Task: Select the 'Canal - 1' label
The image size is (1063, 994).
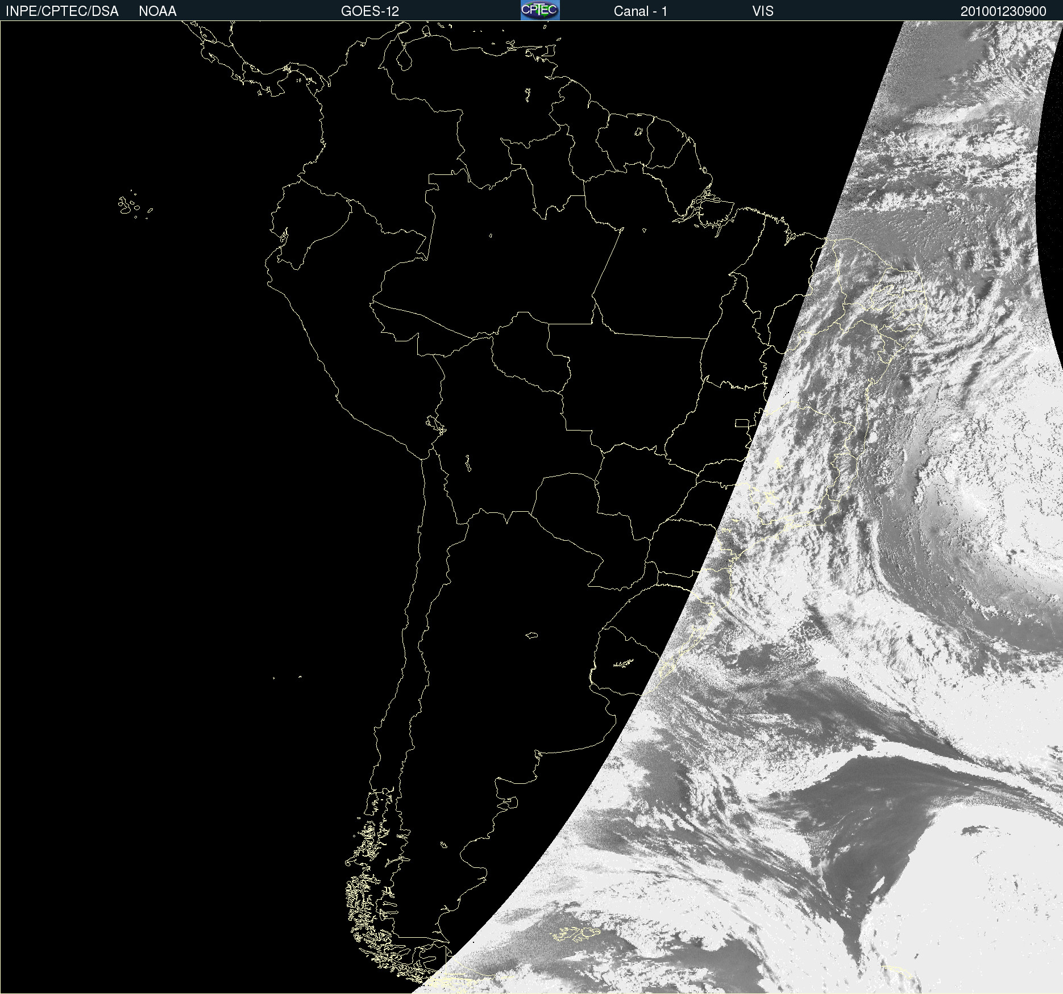Action: click(640, 11)
